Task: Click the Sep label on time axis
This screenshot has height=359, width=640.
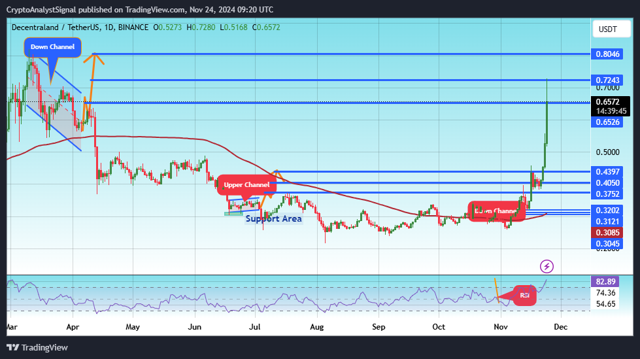Action: [379, 327]
